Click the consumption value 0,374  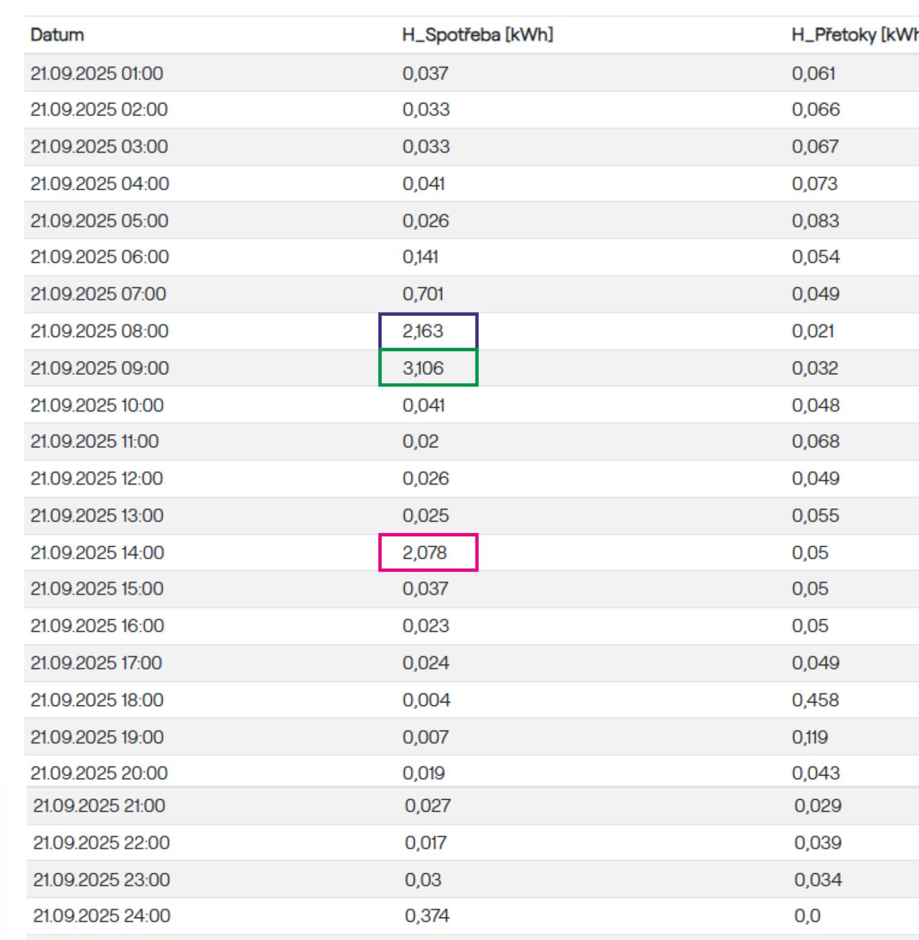pos(427,915)
